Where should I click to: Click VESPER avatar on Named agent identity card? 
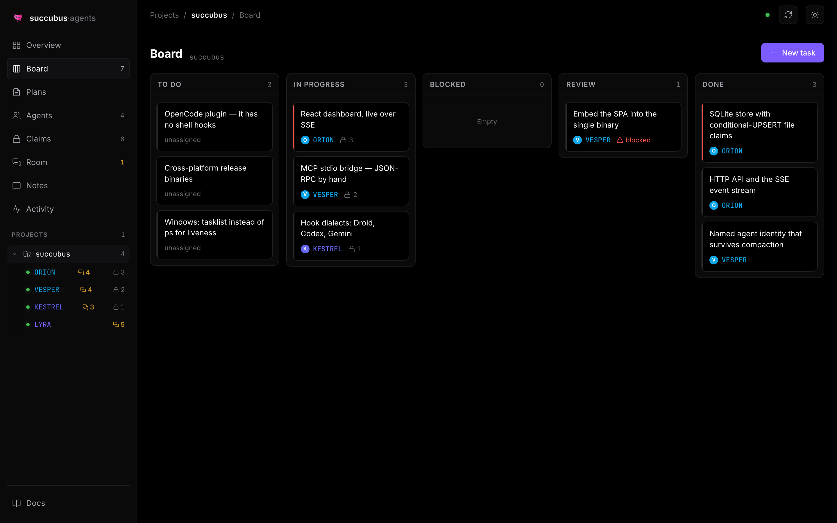[713, 260]
